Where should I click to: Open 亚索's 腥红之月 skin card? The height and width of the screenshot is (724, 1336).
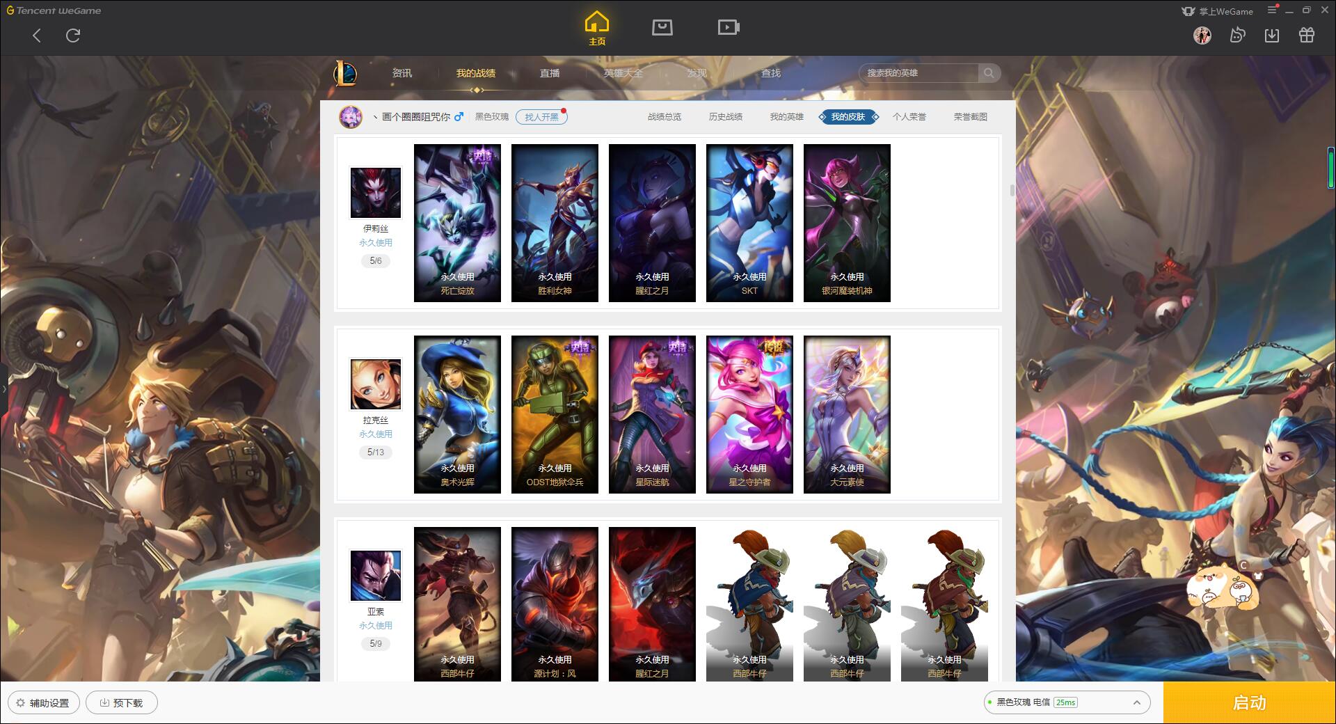coord(652,604)
